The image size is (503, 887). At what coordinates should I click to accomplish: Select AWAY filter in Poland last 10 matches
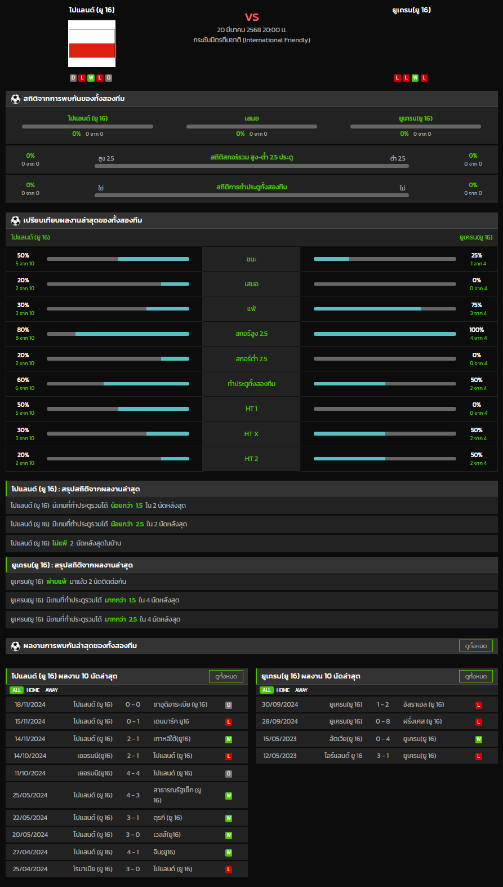(x=52, y=690)
